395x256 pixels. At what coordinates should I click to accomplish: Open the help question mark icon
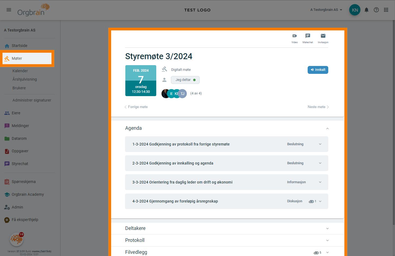pyautogui.click(x=376, y=10)
